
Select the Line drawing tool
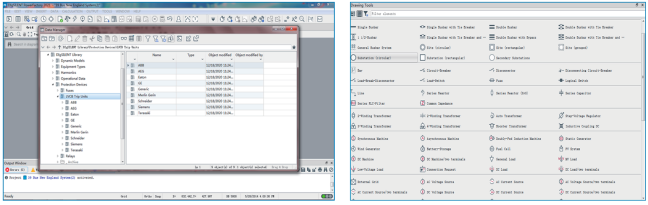(357, 93)
